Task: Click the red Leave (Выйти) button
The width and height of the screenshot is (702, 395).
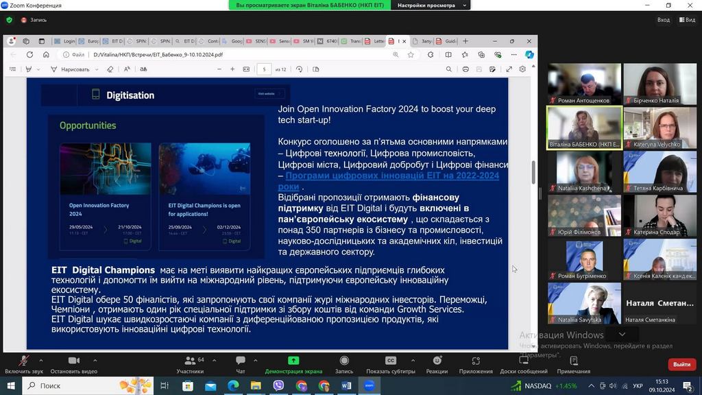Action: pos(681,364)
